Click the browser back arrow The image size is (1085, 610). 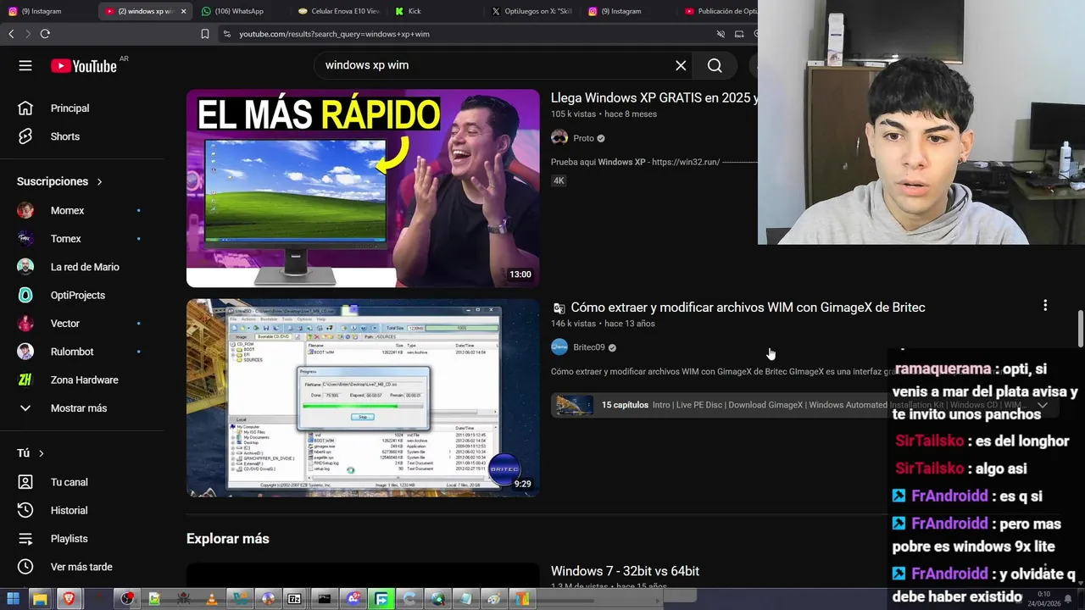click(11, 34)
